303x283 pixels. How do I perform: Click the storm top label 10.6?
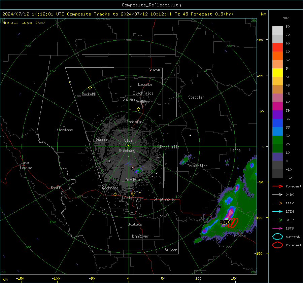pyautogui.click(x=225, y=222)
